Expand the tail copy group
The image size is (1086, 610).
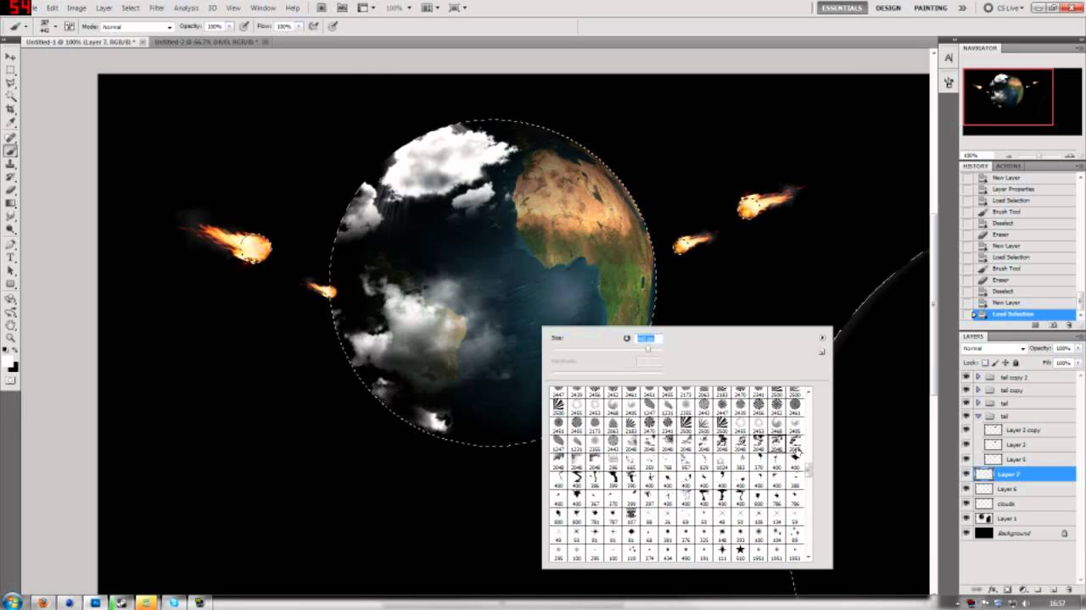977,391
